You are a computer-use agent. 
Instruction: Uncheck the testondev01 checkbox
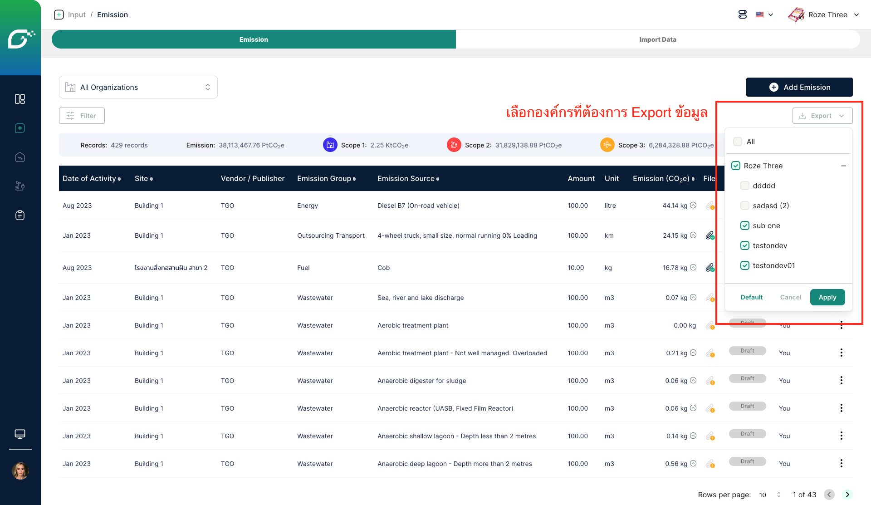[x=744, y=265]
